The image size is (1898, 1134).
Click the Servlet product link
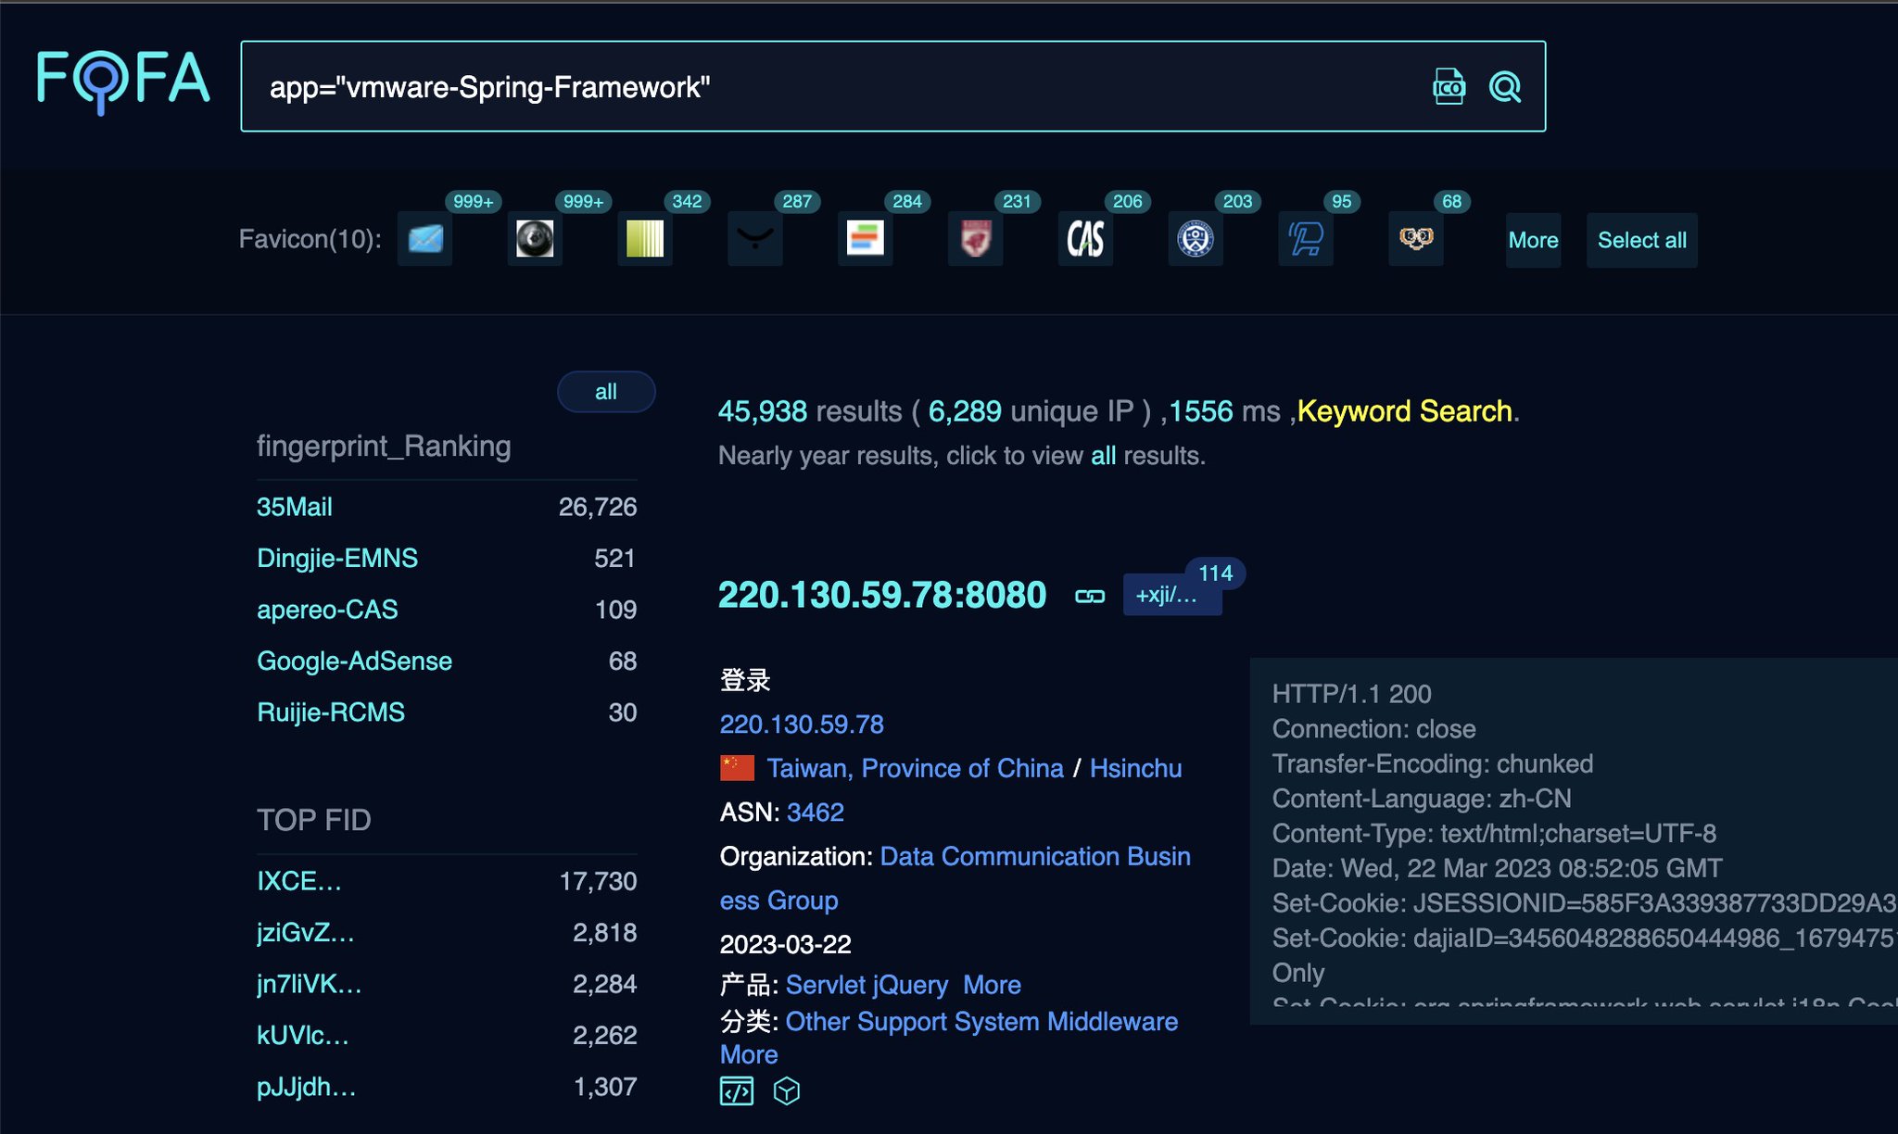(825, 985)
